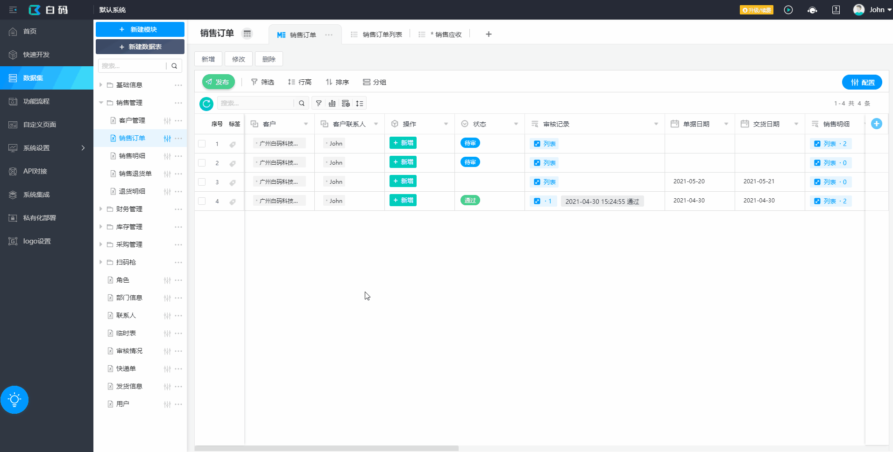Click the play icon in top bar
The image size is (893, 452).
pos(788,10)
